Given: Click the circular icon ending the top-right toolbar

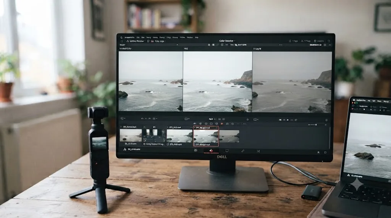Looking at the screenshot, I should tap(329, 41).
